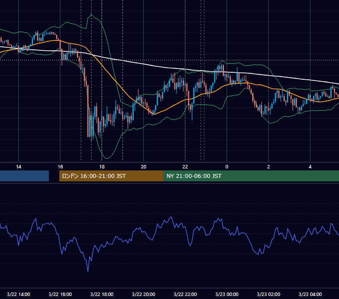Select the 3/23 00:00 date label
Image resolution: width=339 pixels, height=299 pixels.
pos(227,294)
